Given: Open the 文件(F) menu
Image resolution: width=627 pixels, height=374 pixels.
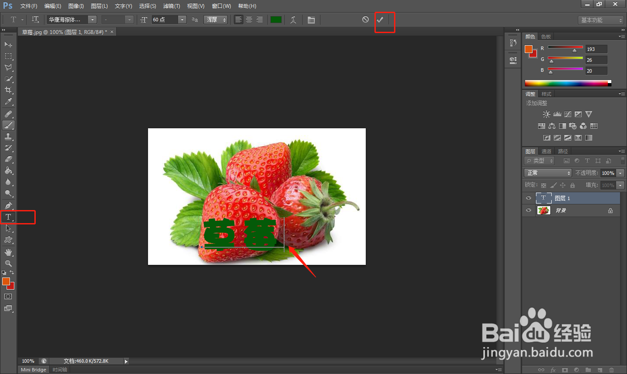Looking at the screenshot, I should coord(29,6).
